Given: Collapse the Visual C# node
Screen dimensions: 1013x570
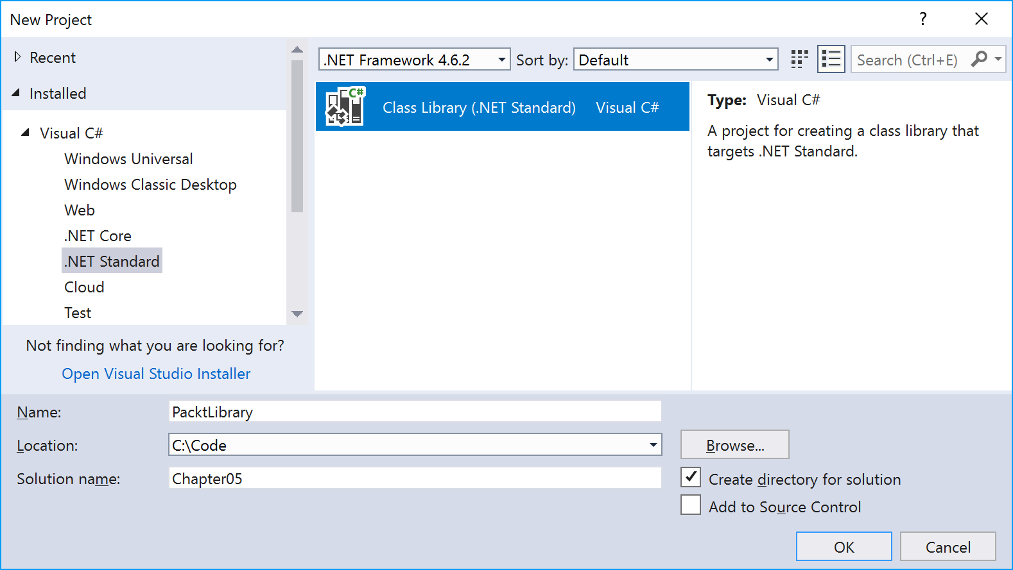Looking at the screenshot, I should (25, 133).
